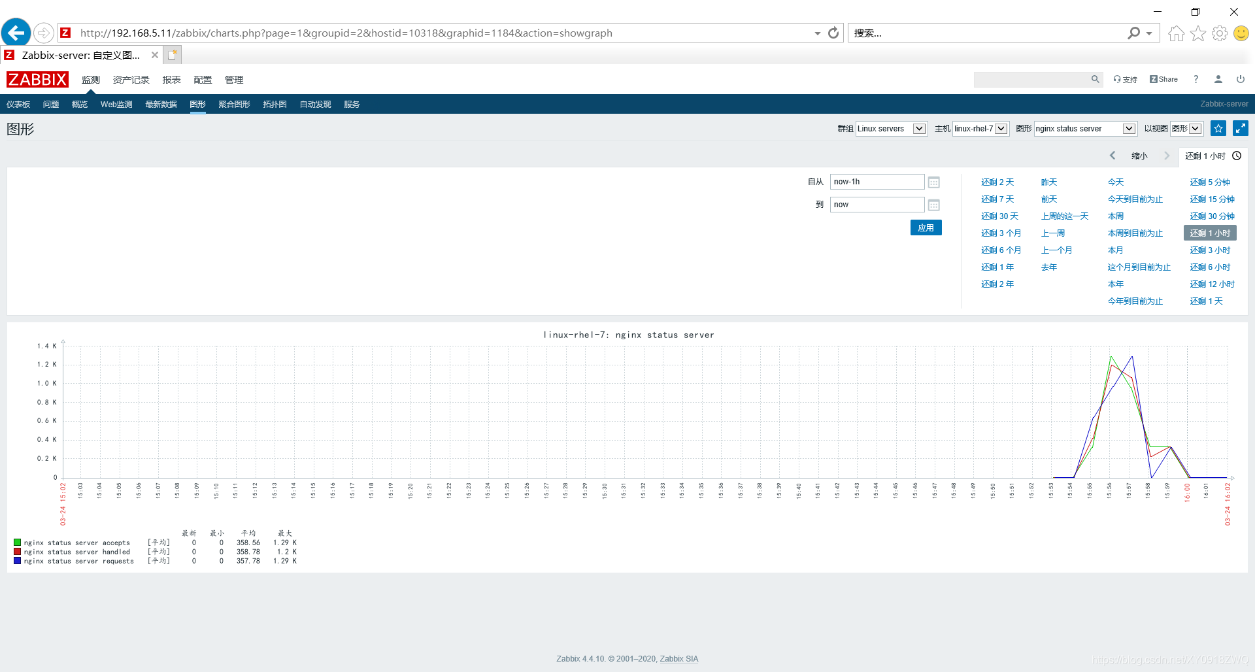This screenshot has height=672, width=1255.
Task: Go to Services submenu item
Action: coord(352,105)
